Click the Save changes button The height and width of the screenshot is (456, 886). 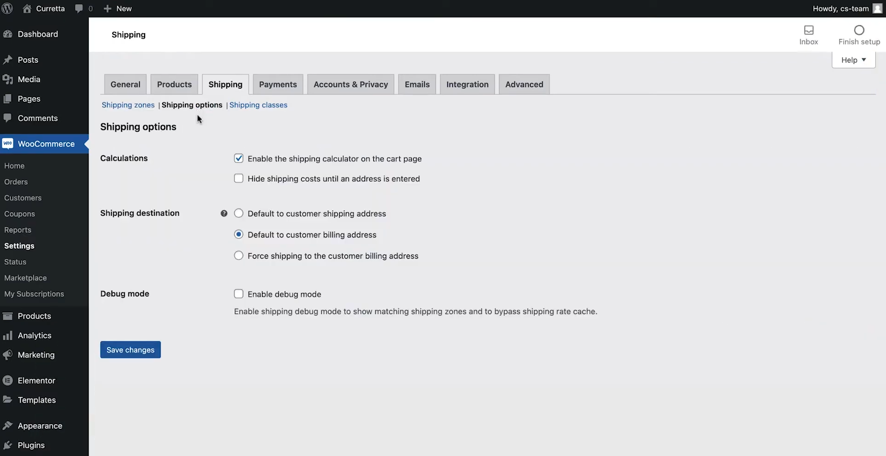pyautogui.click(x=130, y=350)
